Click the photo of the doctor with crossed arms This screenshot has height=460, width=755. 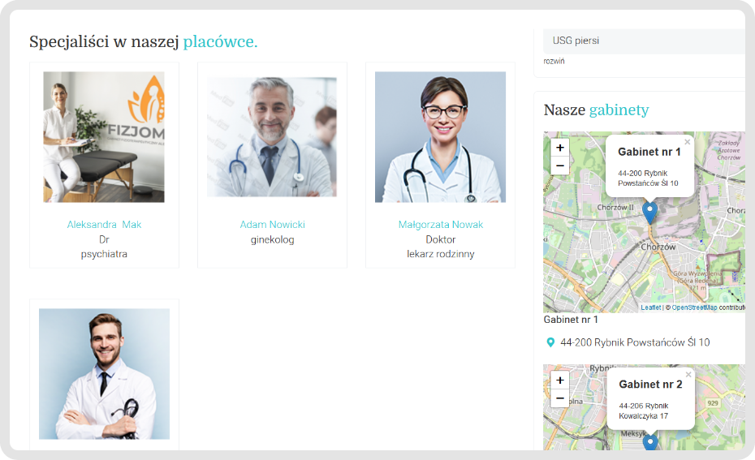tap(104, 374)
